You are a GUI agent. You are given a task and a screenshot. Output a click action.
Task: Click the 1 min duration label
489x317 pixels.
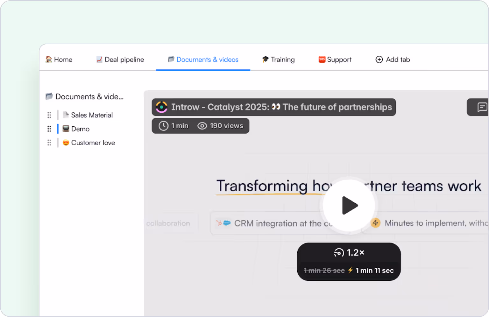(x=180, y=126)
